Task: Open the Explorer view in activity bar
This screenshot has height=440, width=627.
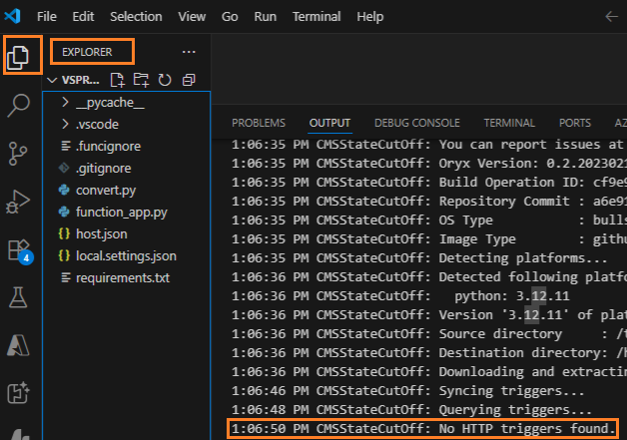Action: [18, 57]
